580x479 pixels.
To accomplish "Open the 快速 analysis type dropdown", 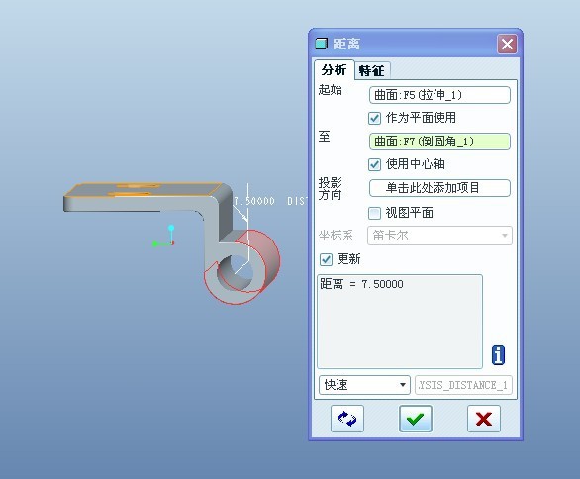I will click(364, 385).
